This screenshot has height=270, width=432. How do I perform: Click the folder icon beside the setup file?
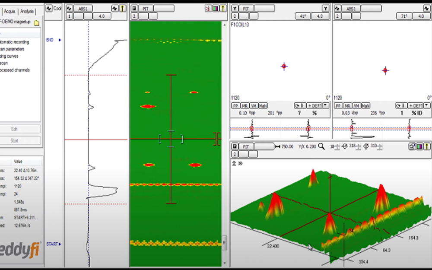coord(37,22)
